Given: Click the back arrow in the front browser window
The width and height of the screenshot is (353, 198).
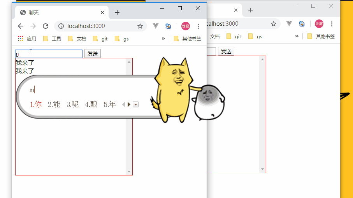Looking at the screenshot, I should click(21, 26).
